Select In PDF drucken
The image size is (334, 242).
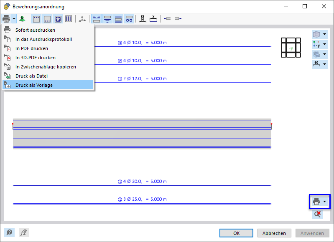pos(48,48)
